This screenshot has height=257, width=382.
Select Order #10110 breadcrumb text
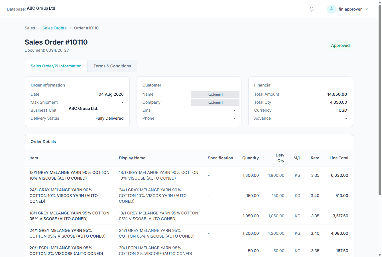pyautogui.click(x=86, y=28)
